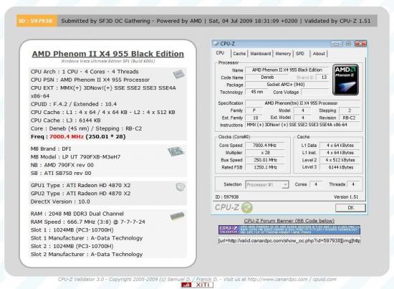Open the AMD Phenom II X4 955 Black Edition heading link
Screen dimensions: 394x289
107,54
